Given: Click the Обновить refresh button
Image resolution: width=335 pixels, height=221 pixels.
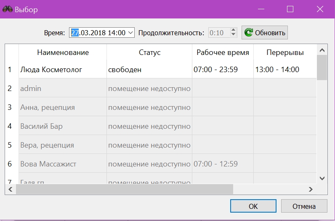Looking at the screenshot, I should (265, 33).
